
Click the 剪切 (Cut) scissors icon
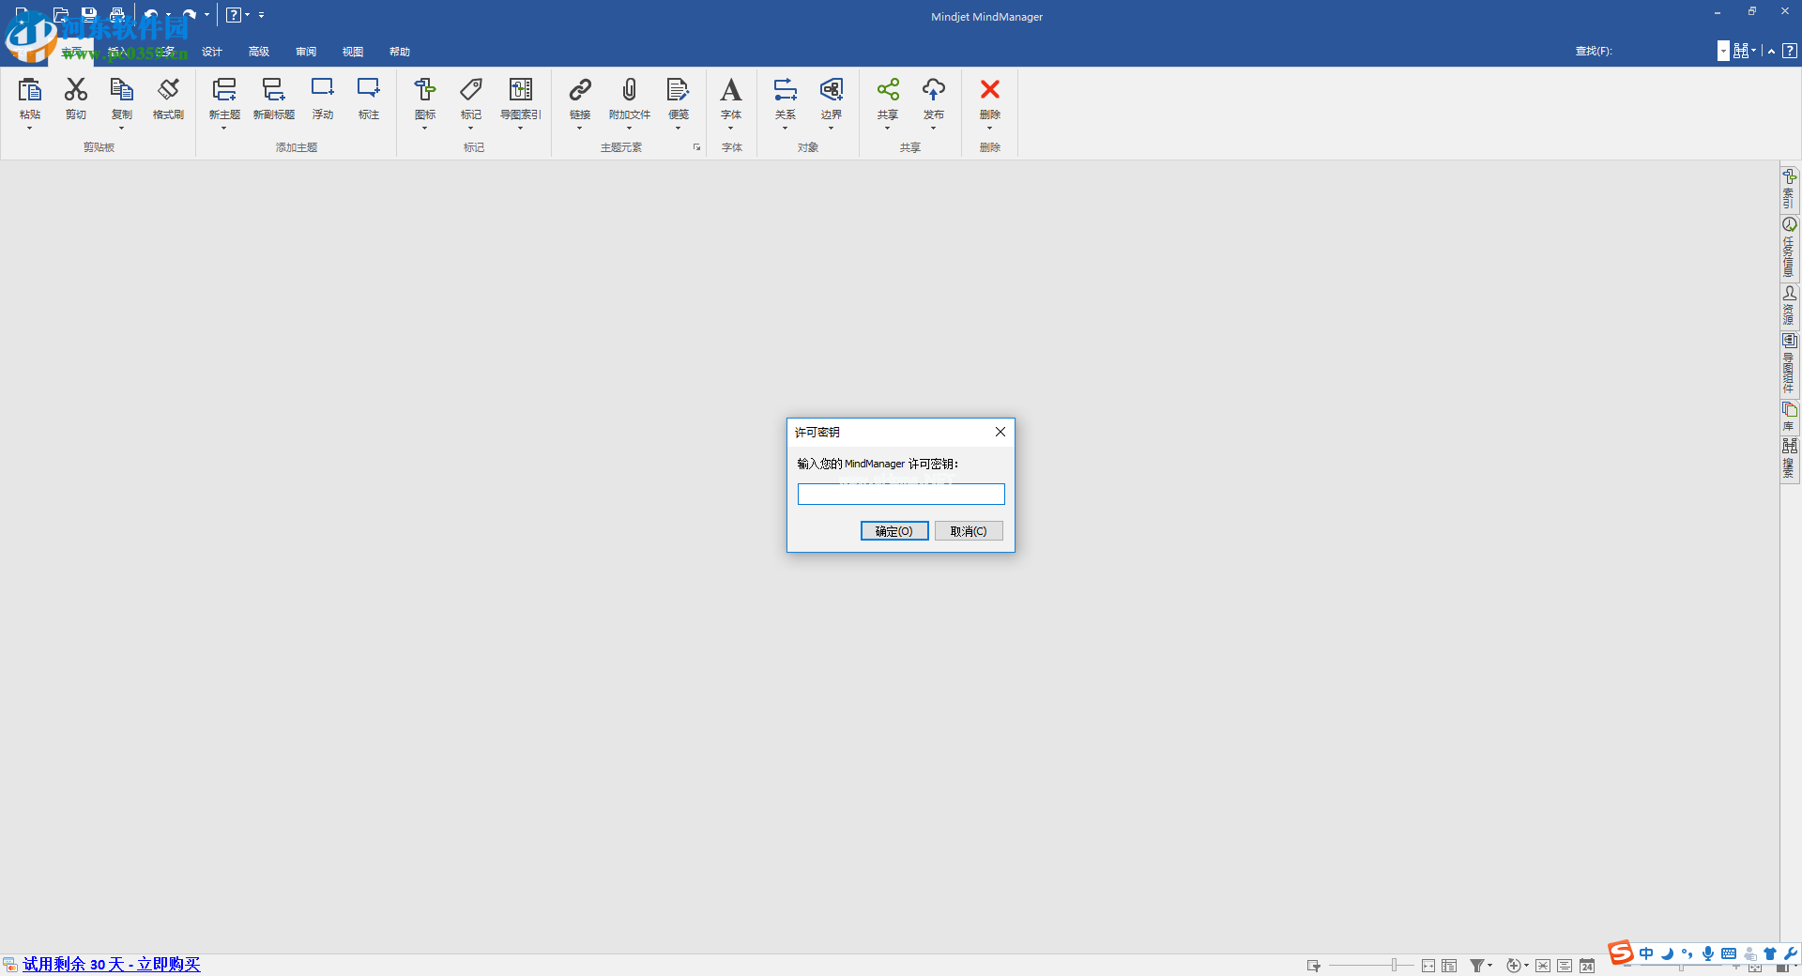point(76,90)
